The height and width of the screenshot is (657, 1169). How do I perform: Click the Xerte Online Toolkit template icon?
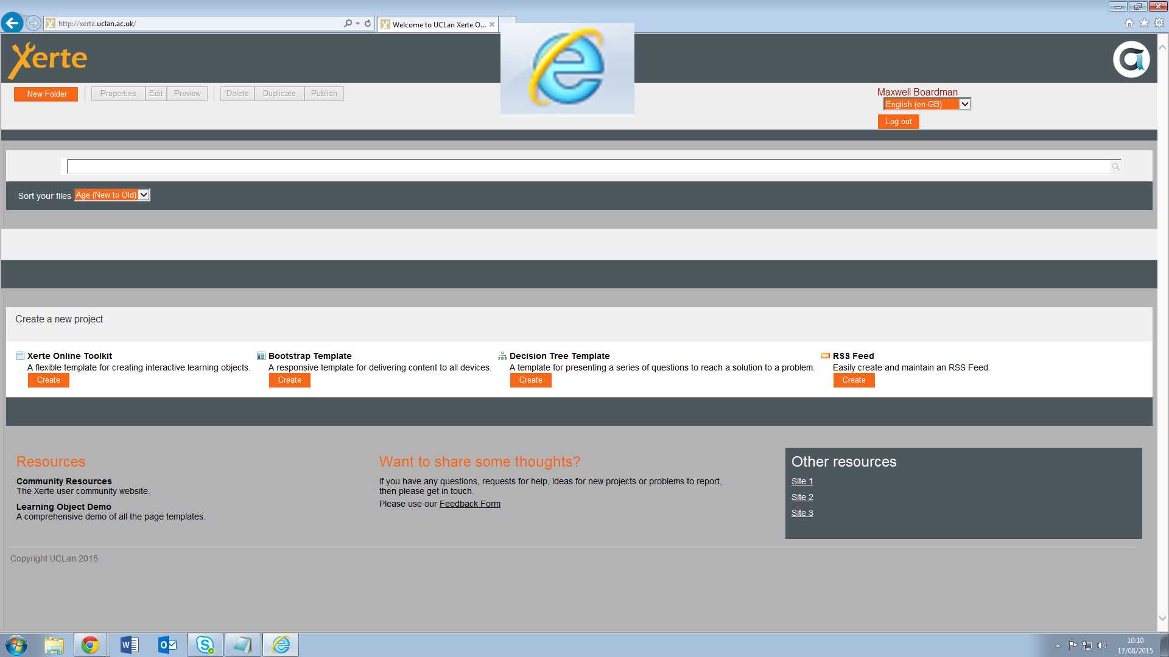pos(20,356)
